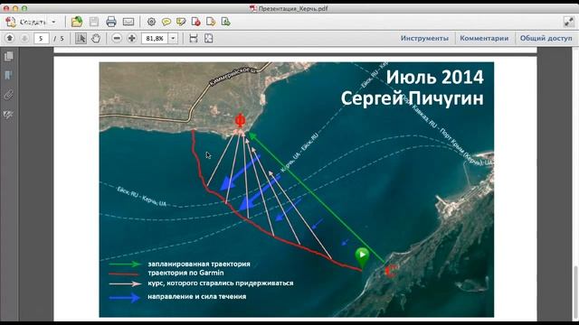Click the page with red mark icon
Image resolution: width=579 pixels, height=325 pixels.
pos(196,22)
